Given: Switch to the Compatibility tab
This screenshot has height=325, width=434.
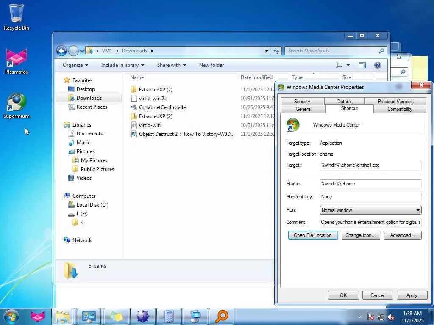Looking at the screenshot, I should tap(400, 109).
